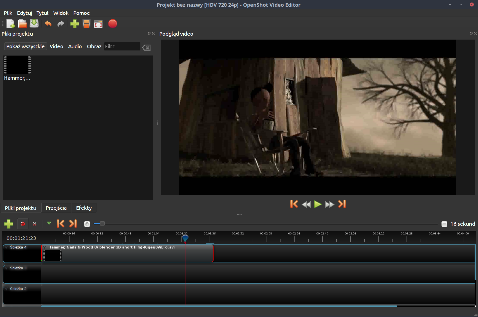The height and width of the screenshot is (317, 478).
Task: Toggle timeline snapping magnet
Action: (x=23, y=224)
